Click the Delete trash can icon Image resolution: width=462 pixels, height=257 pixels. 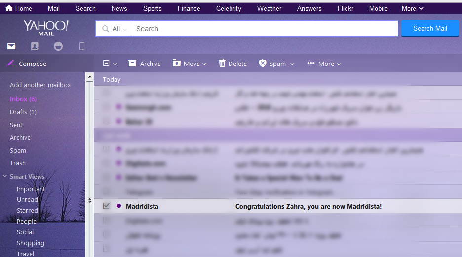(222, 63)
